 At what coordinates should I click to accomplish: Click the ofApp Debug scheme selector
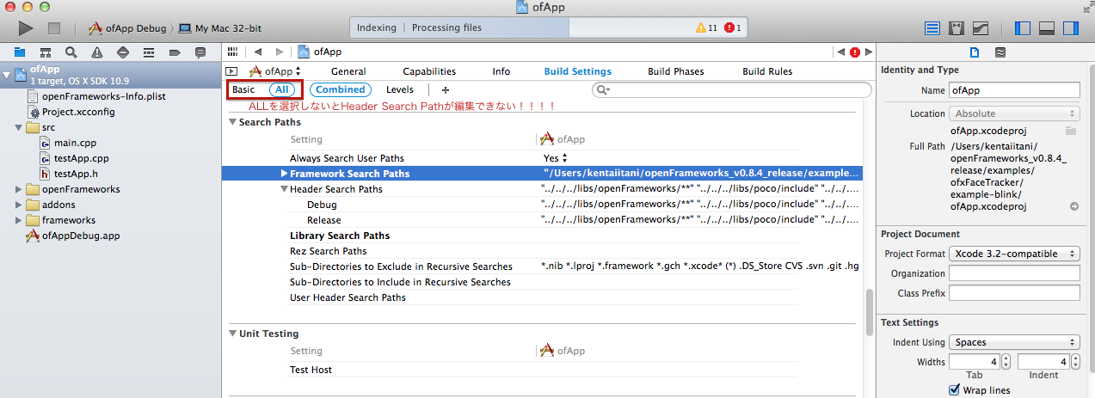[x=128, y=28]
